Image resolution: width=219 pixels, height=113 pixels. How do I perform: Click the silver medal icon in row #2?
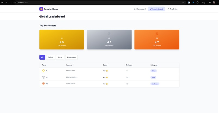tap(43, 77)
